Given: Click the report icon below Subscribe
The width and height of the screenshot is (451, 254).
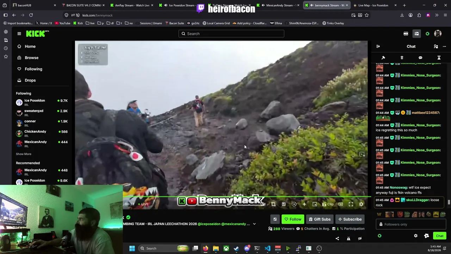Looking at the screenshot, I should [x=348, y=238].
